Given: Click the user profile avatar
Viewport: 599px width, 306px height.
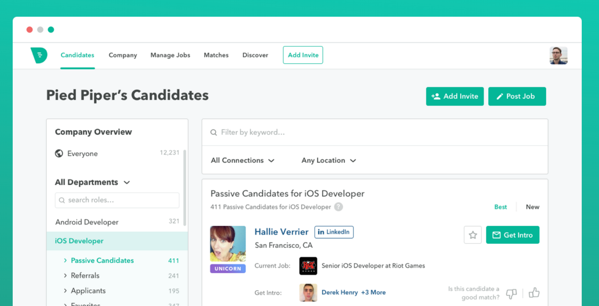Looking at the screenshot, I should click(x=558, y=55).
